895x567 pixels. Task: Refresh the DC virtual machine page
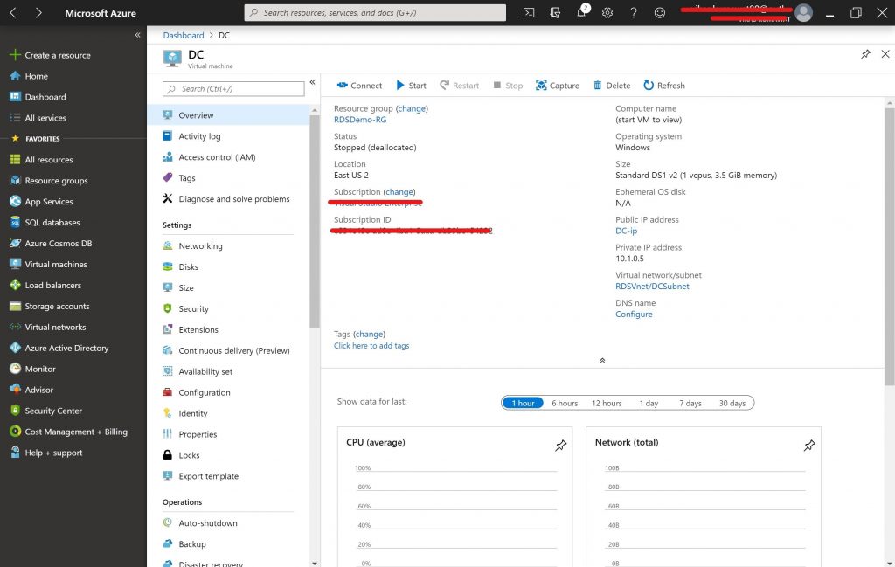coord(664,85)
